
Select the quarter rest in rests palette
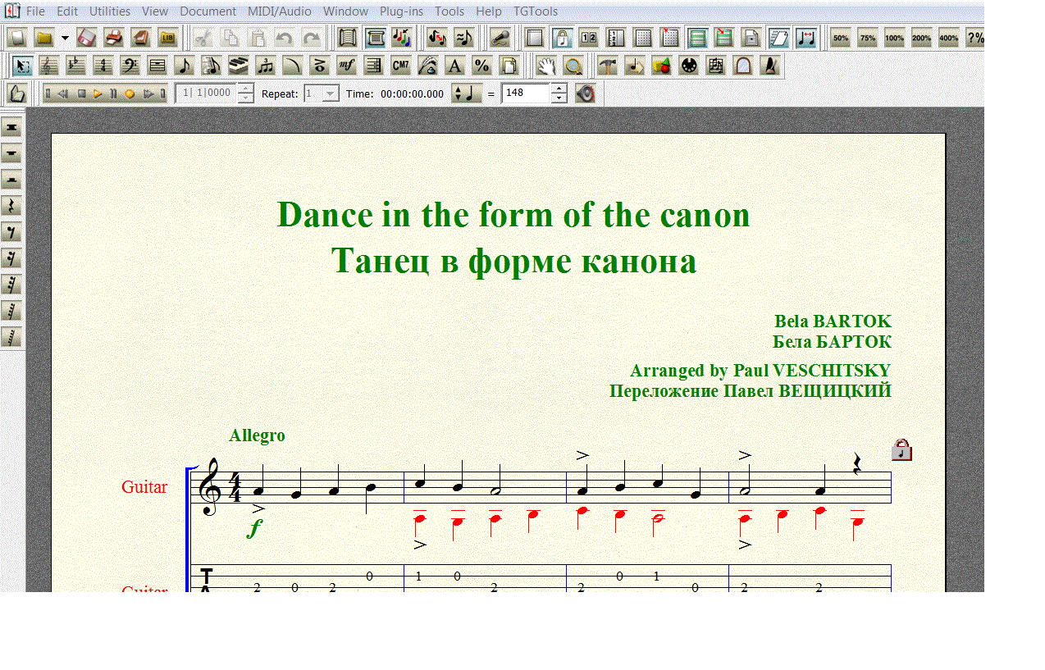click(x=11, y=206)
